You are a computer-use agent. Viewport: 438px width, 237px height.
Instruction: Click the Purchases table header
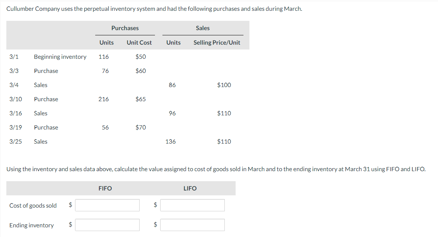(x=125, y=28)
